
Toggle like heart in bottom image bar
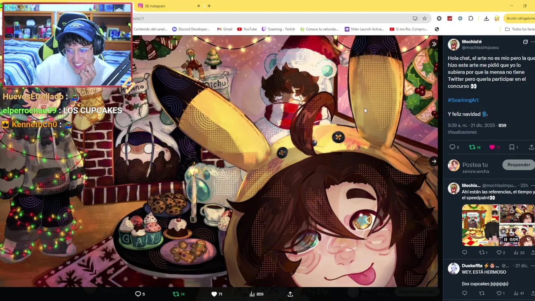click(x=217, y=294)
